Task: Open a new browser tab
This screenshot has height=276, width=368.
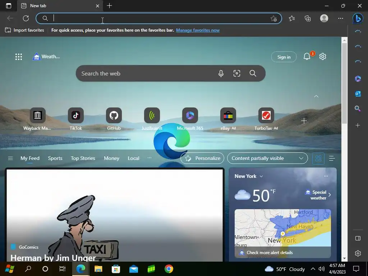Action: pos(109,6)
